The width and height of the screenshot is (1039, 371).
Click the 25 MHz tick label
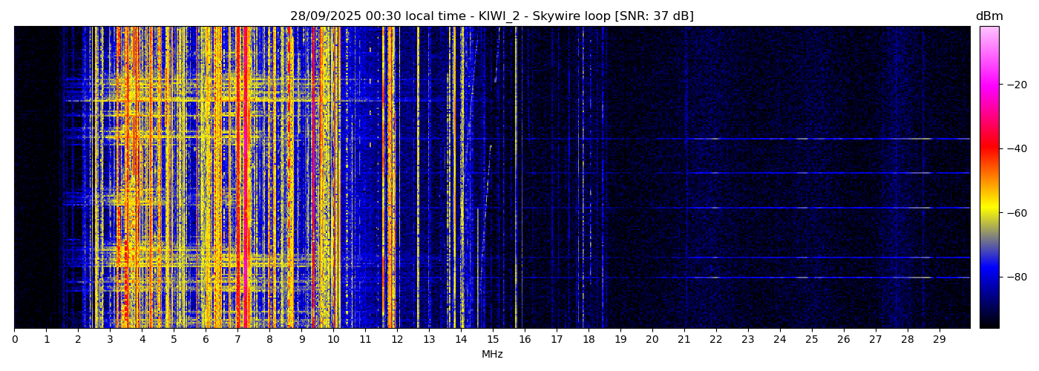[812, 340]
